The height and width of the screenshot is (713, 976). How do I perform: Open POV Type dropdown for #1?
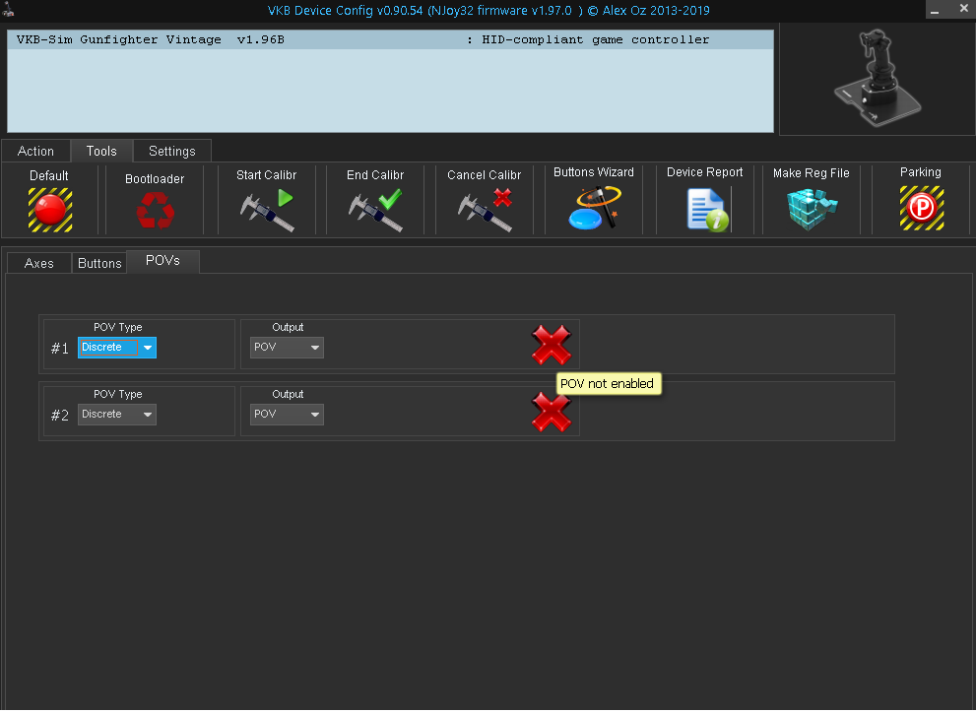click(x=117, y=348)
